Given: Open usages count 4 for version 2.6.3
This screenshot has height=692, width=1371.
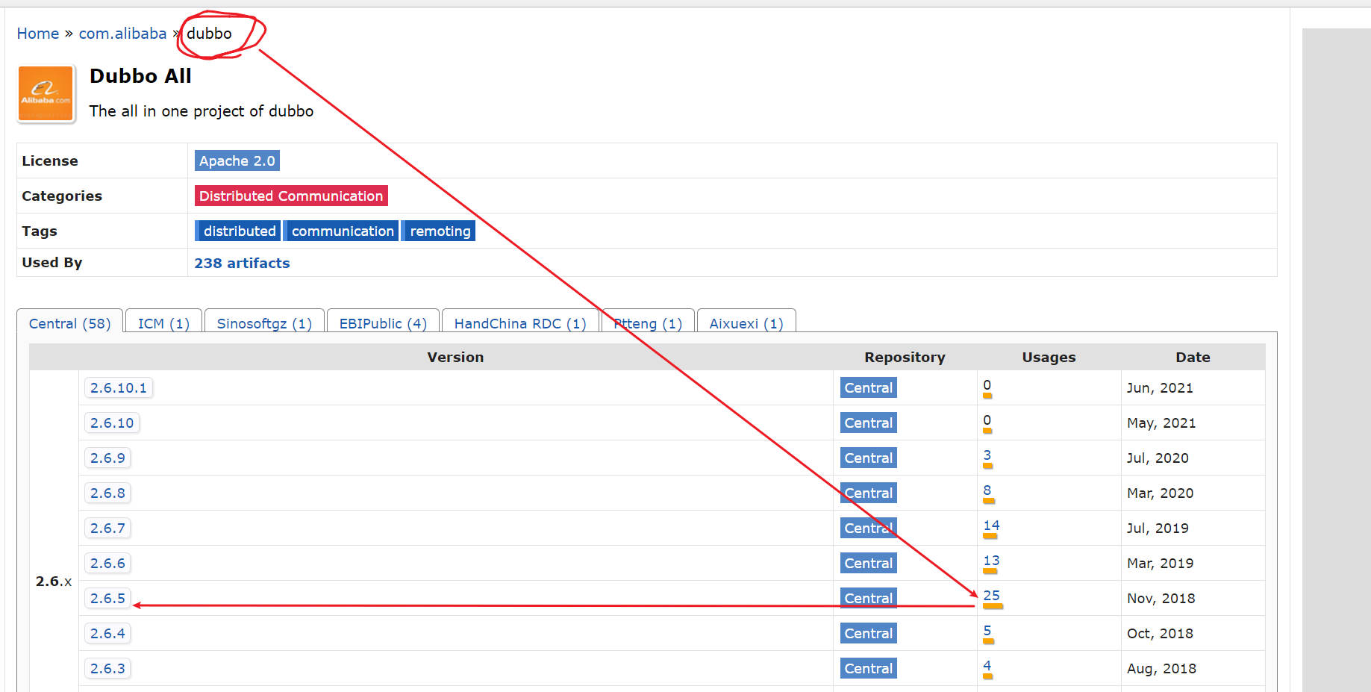Looking at the screenshot, I should click(x=987, y=666).
